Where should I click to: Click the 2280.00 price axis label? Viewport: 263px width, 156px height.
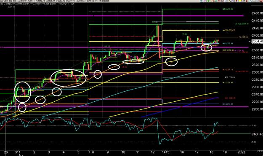tap(257, 79)
